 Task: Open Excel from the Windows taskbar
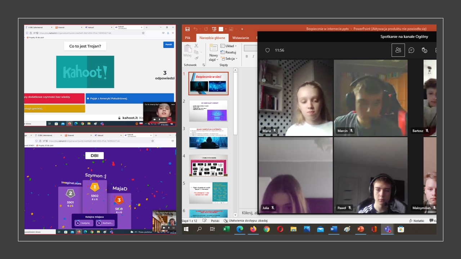[x=227, y=229]
